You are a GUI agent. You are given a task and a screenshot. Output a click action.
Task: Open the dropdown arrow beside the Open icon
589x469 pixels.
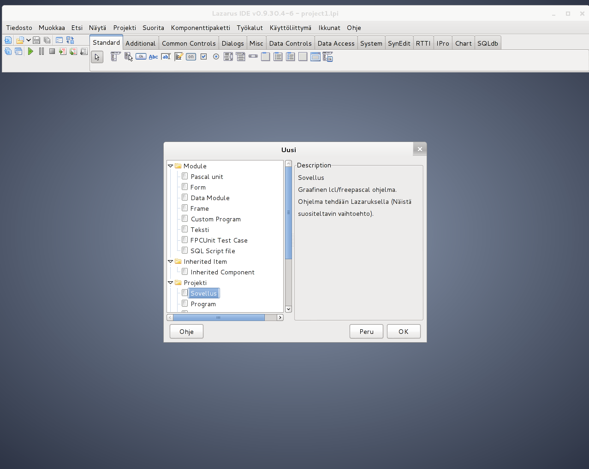28,40
